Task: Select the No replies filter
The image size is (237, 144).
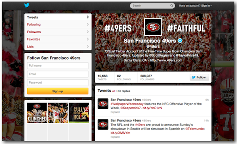Action: point(124,91)
